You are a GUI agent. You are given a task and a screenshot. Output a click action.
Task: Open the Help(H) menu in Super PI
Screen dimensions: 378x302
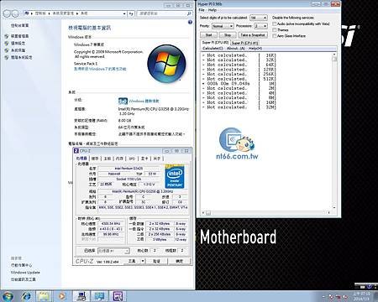pos(255,49)
